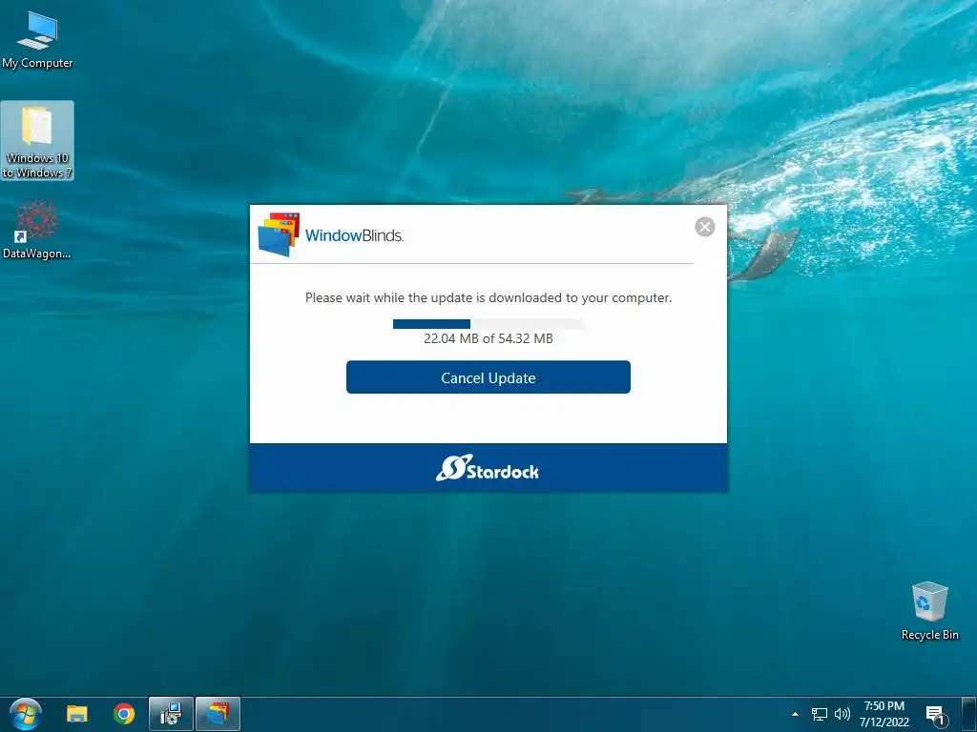Click the "22.04 MB of 54.32 MB" text

coord(488,338)
